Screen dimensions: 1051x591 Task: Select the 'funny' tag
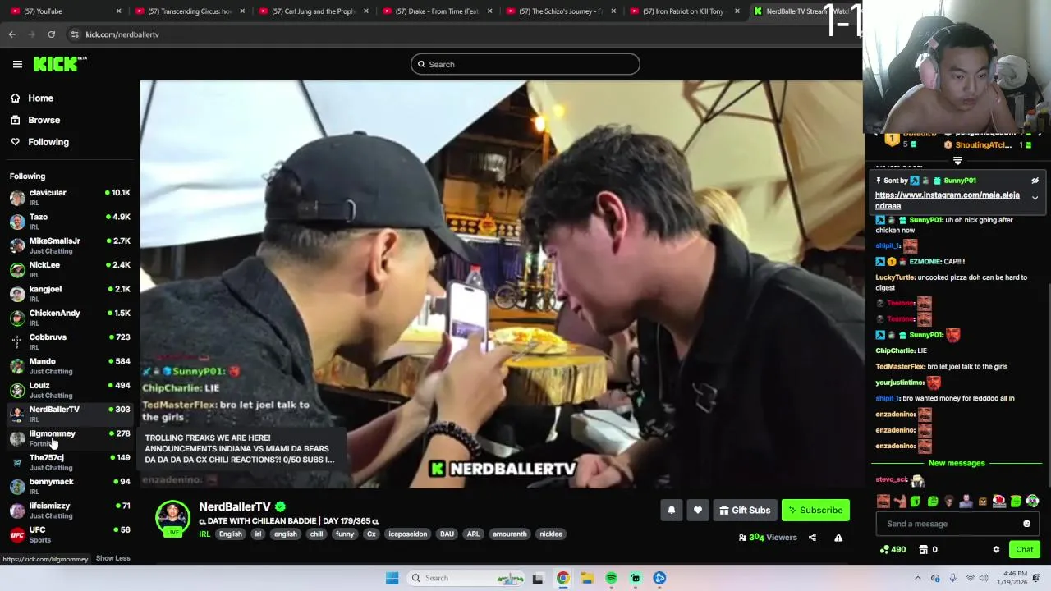point(345,534)
